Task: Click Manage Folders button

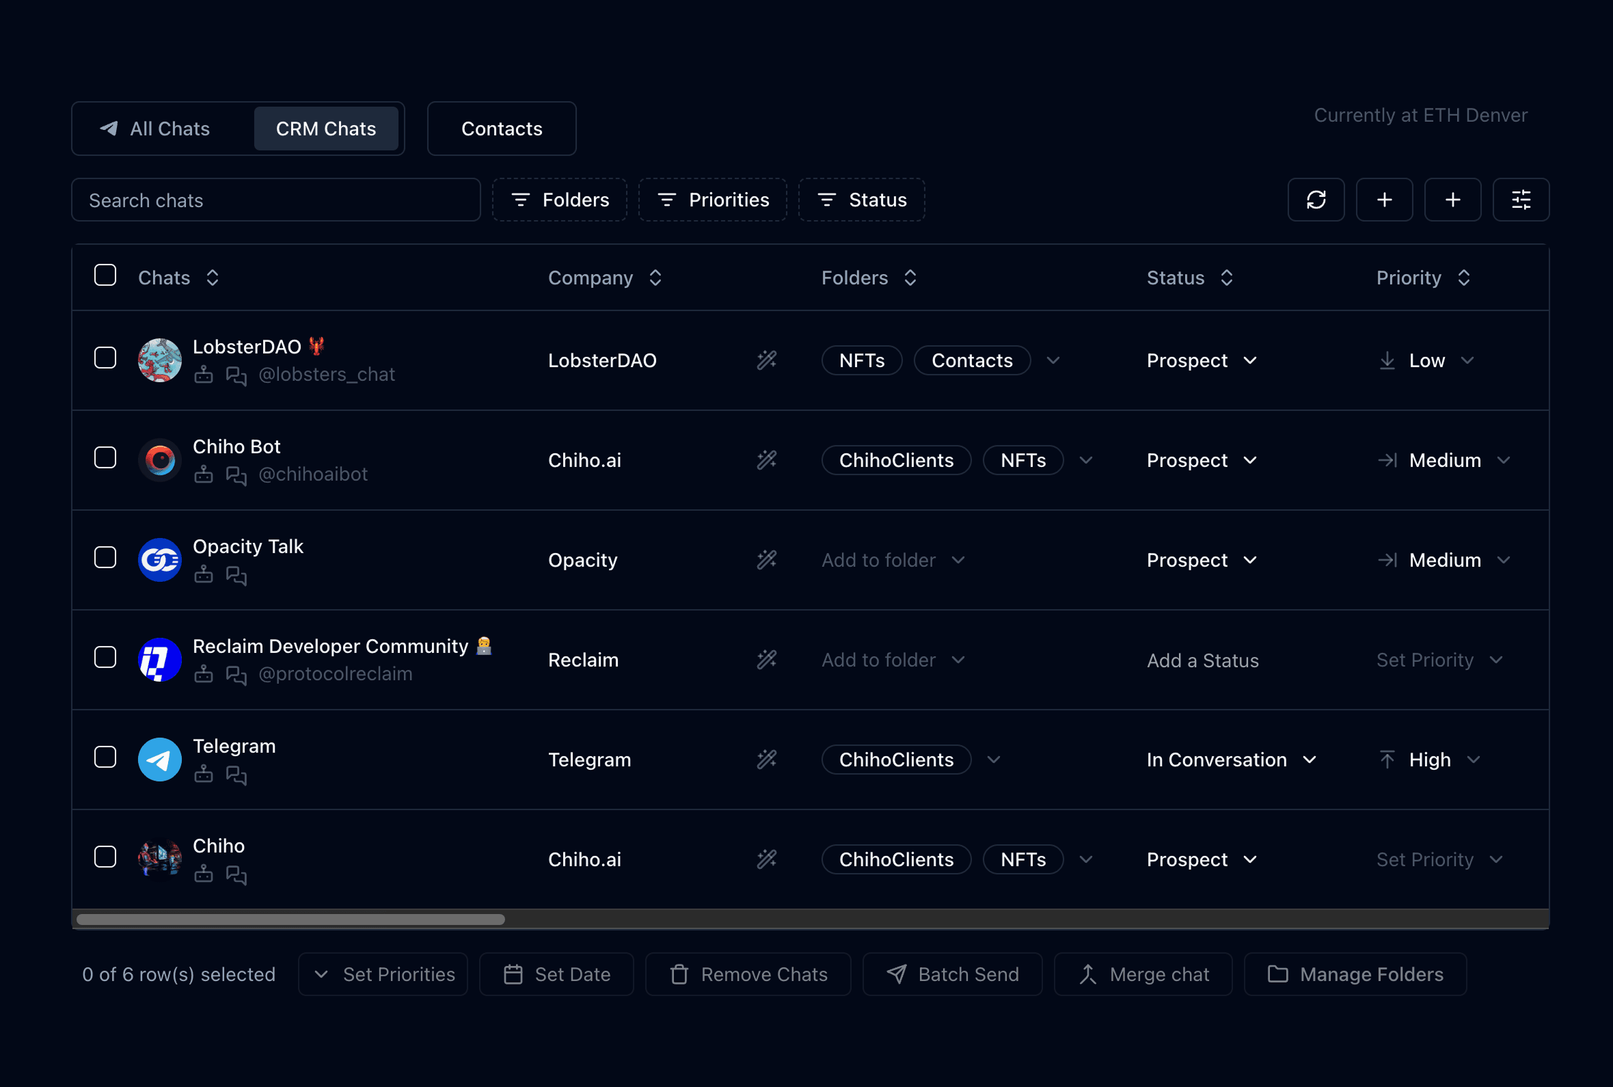Action: (x=1355, y=974)
